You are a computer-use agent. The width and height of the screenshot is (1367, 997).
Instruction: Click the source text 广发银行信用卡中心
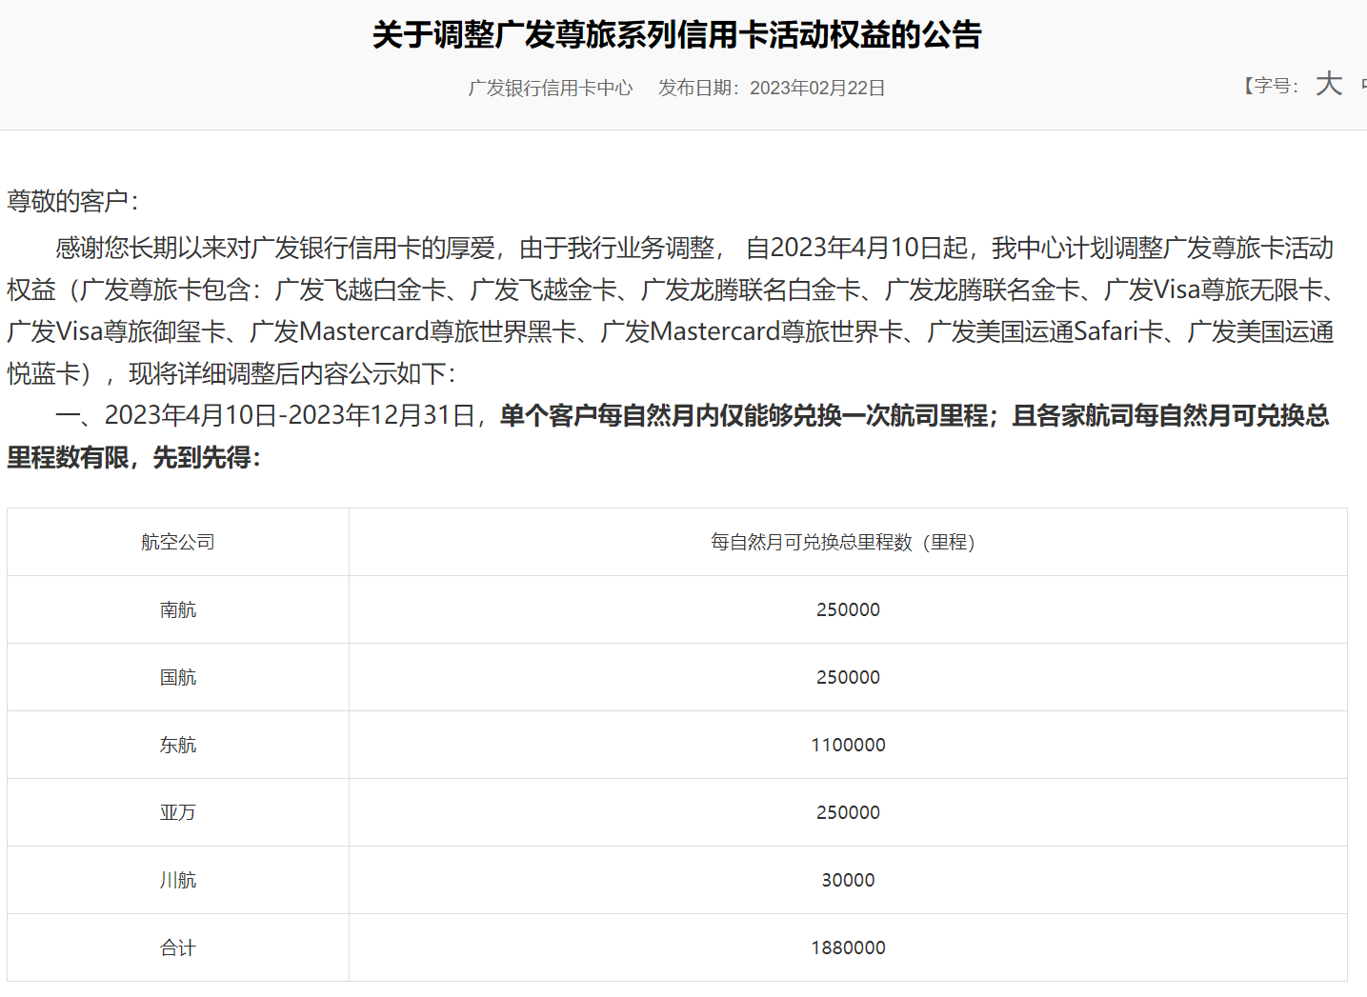pyautogui.click(x=551, y=88)
